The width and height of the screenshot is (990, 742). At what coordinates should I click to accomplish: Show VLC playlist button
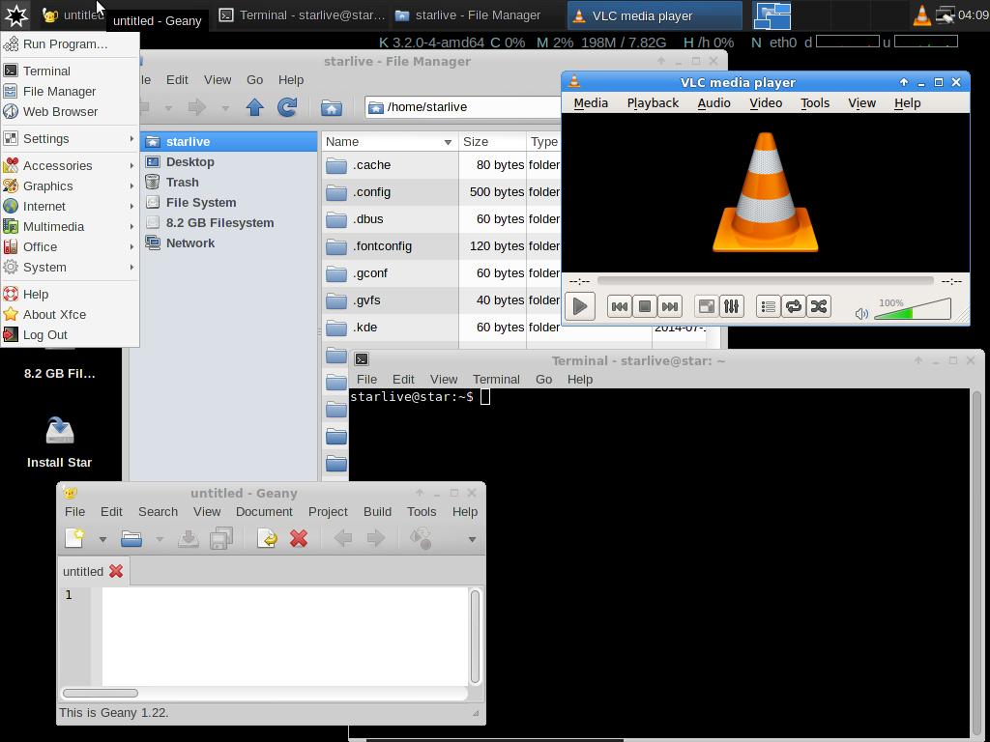pyautogui.click(x=769, y=306)
